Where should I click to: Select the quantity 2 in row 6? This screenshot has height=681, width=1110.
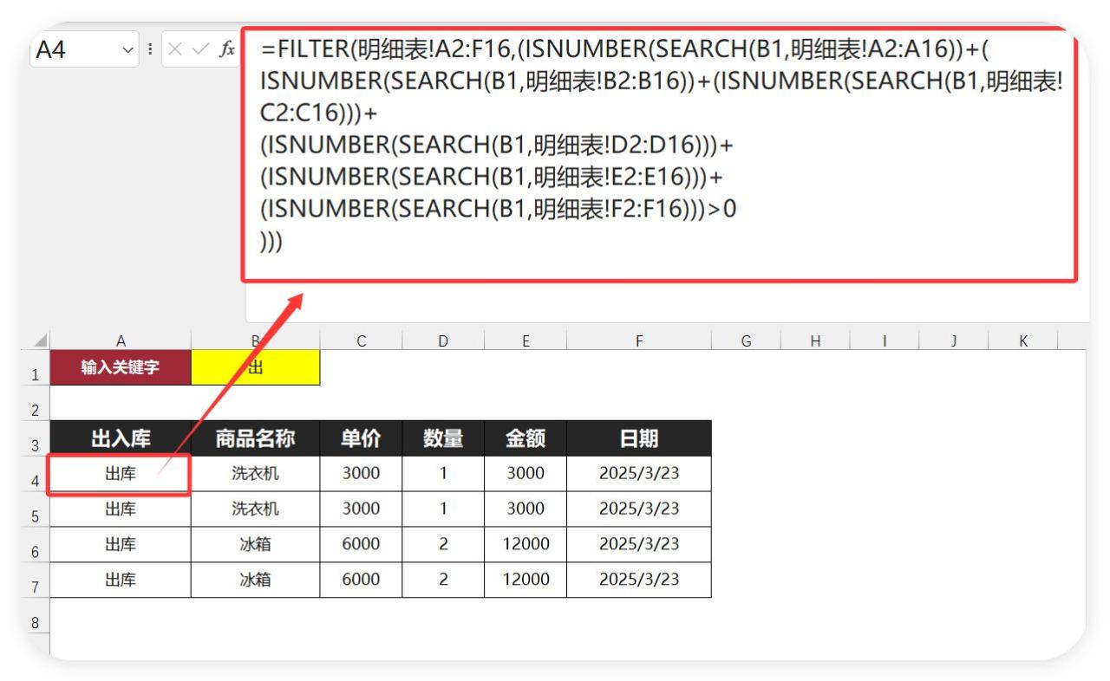point(443,545)
